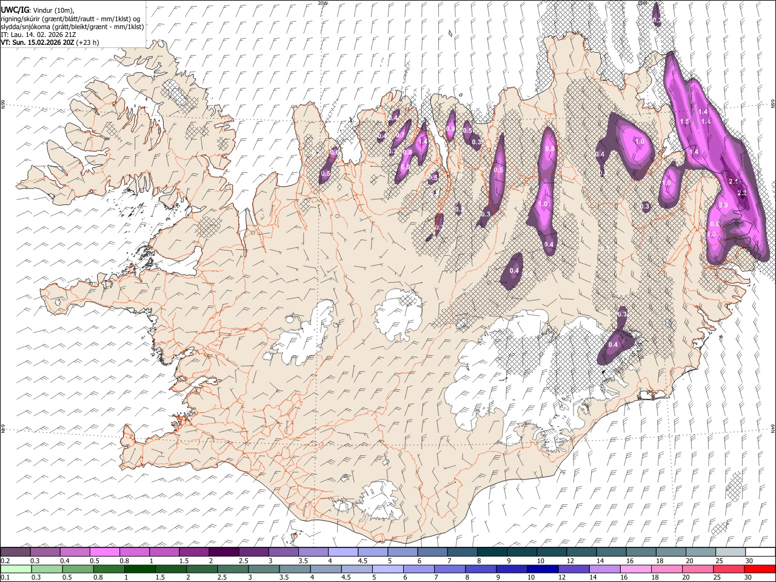Screen dimensions: 776x582
Task: Click the pale grey swatch between 25 and 30 in purple scale
Action: (x=731, y=552)
